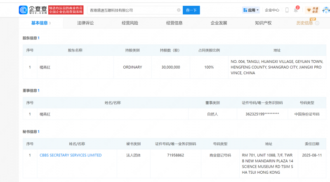Click the company name search input field
The width and height of the screenshot is (330, 182).
click(x=132, y=10)
